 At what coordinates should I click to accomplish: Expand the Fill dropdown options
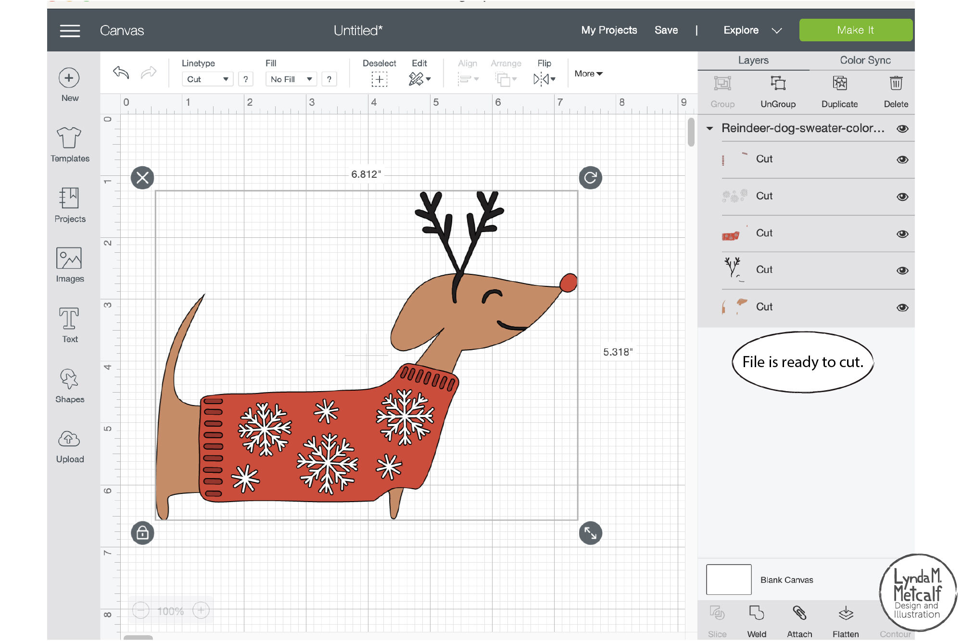click(289, 79)
